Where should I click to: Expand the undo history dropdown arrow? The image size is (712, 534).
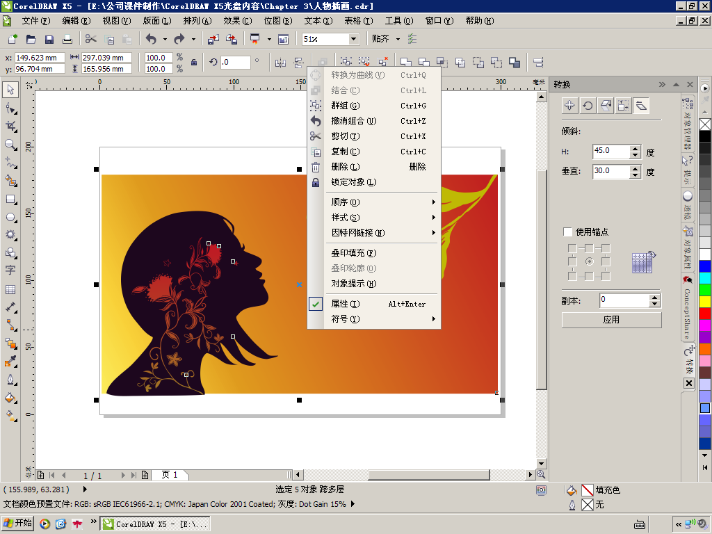165,39
